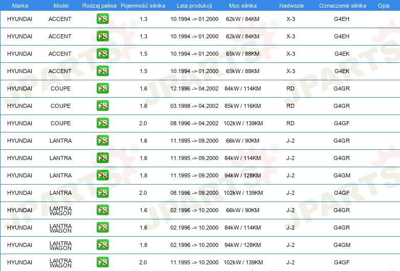Click engine capacity 1.8 in LANTRA WAGON row
400x271 pixels.
[x=143, y=245]
